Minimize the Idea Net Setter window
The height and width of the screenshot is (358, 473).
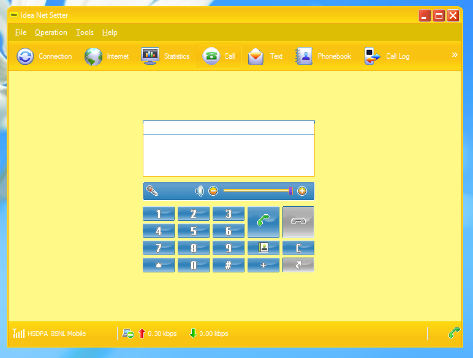pyautogui.click(x=425, y=15)
